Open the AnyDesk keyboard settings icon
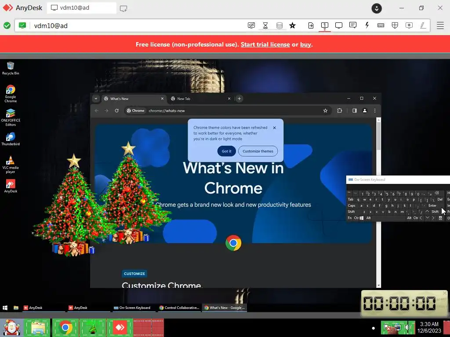Screen dimensions: 450x337 coord(381,25)
